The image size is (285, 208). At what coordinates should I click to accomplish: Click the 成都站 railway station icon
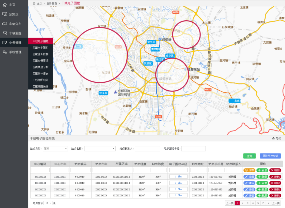[160, 39]
